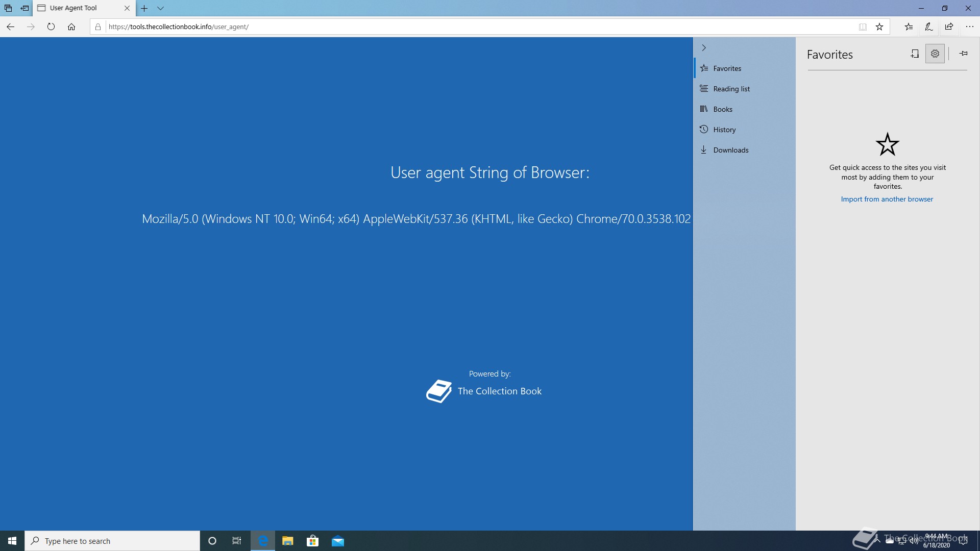Click the Home button icon

tap(71, 27)
